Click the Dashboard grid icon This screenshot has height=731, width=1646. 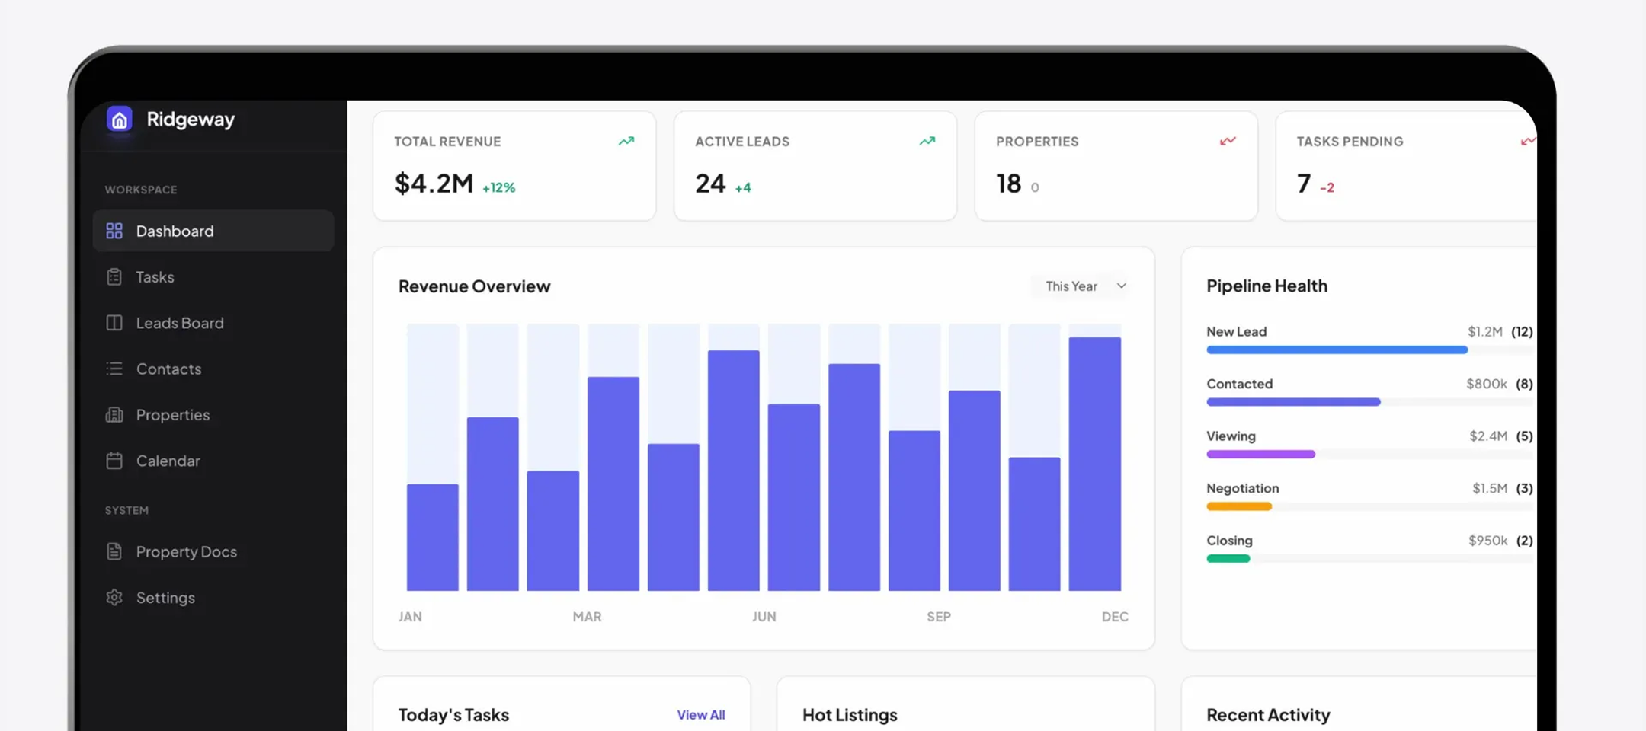click(114, 231)
